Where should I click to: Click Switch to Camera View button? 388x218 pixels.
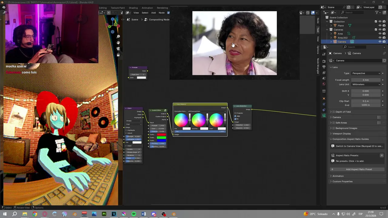click(357, 146)
